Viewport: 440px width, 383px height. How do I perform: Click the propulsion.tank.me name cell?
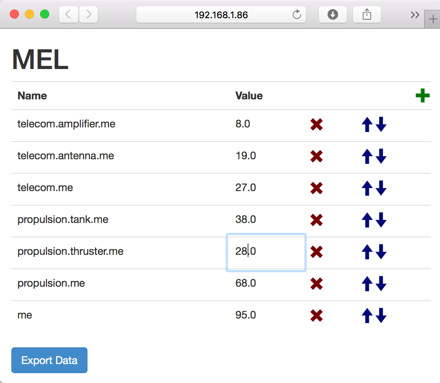pos(63,220)
